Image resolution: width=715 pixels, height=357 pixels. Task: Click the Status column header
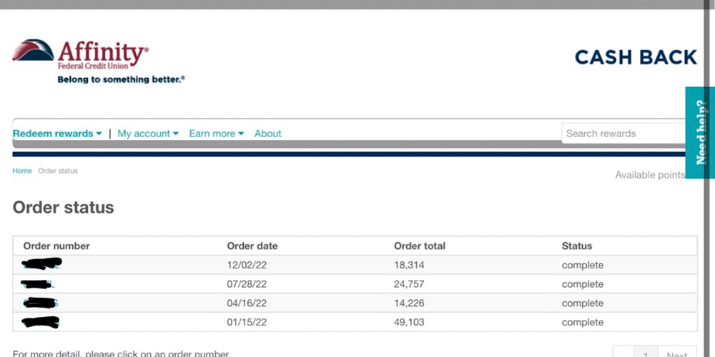click(577, 246)
